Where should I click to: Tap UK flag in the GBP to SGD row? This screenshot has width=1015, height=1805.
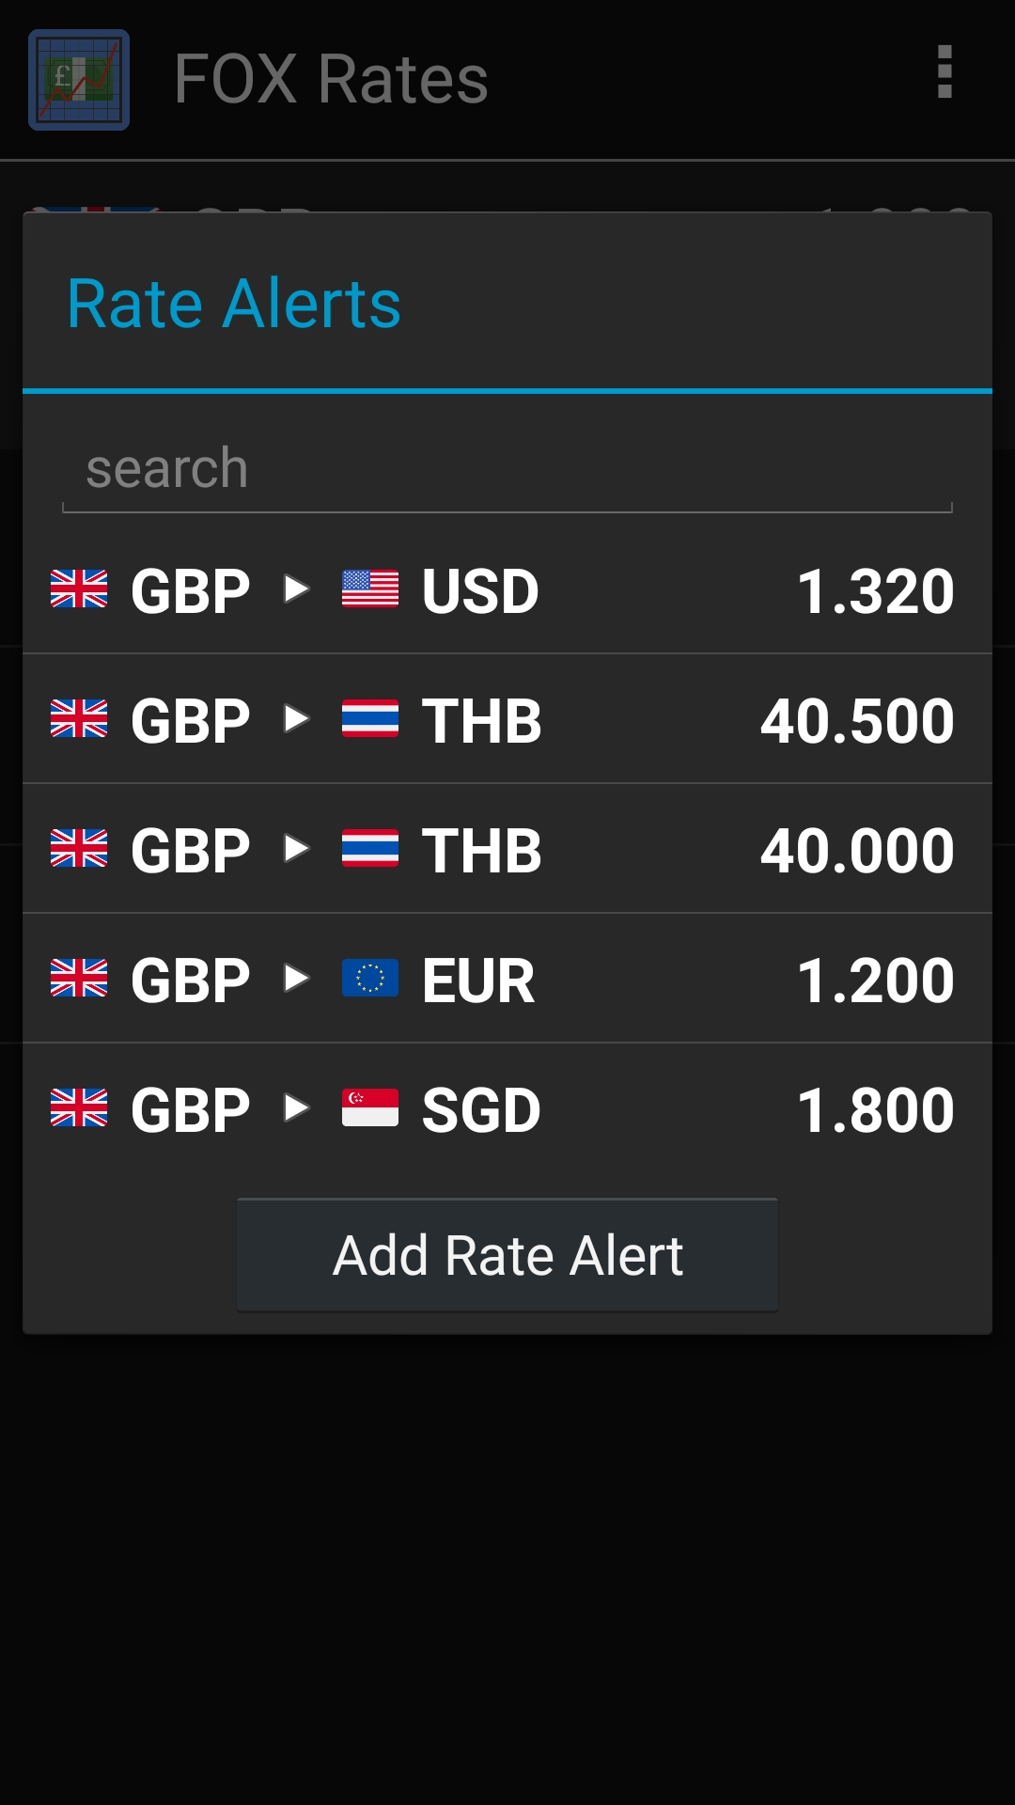click(79, 1108)
